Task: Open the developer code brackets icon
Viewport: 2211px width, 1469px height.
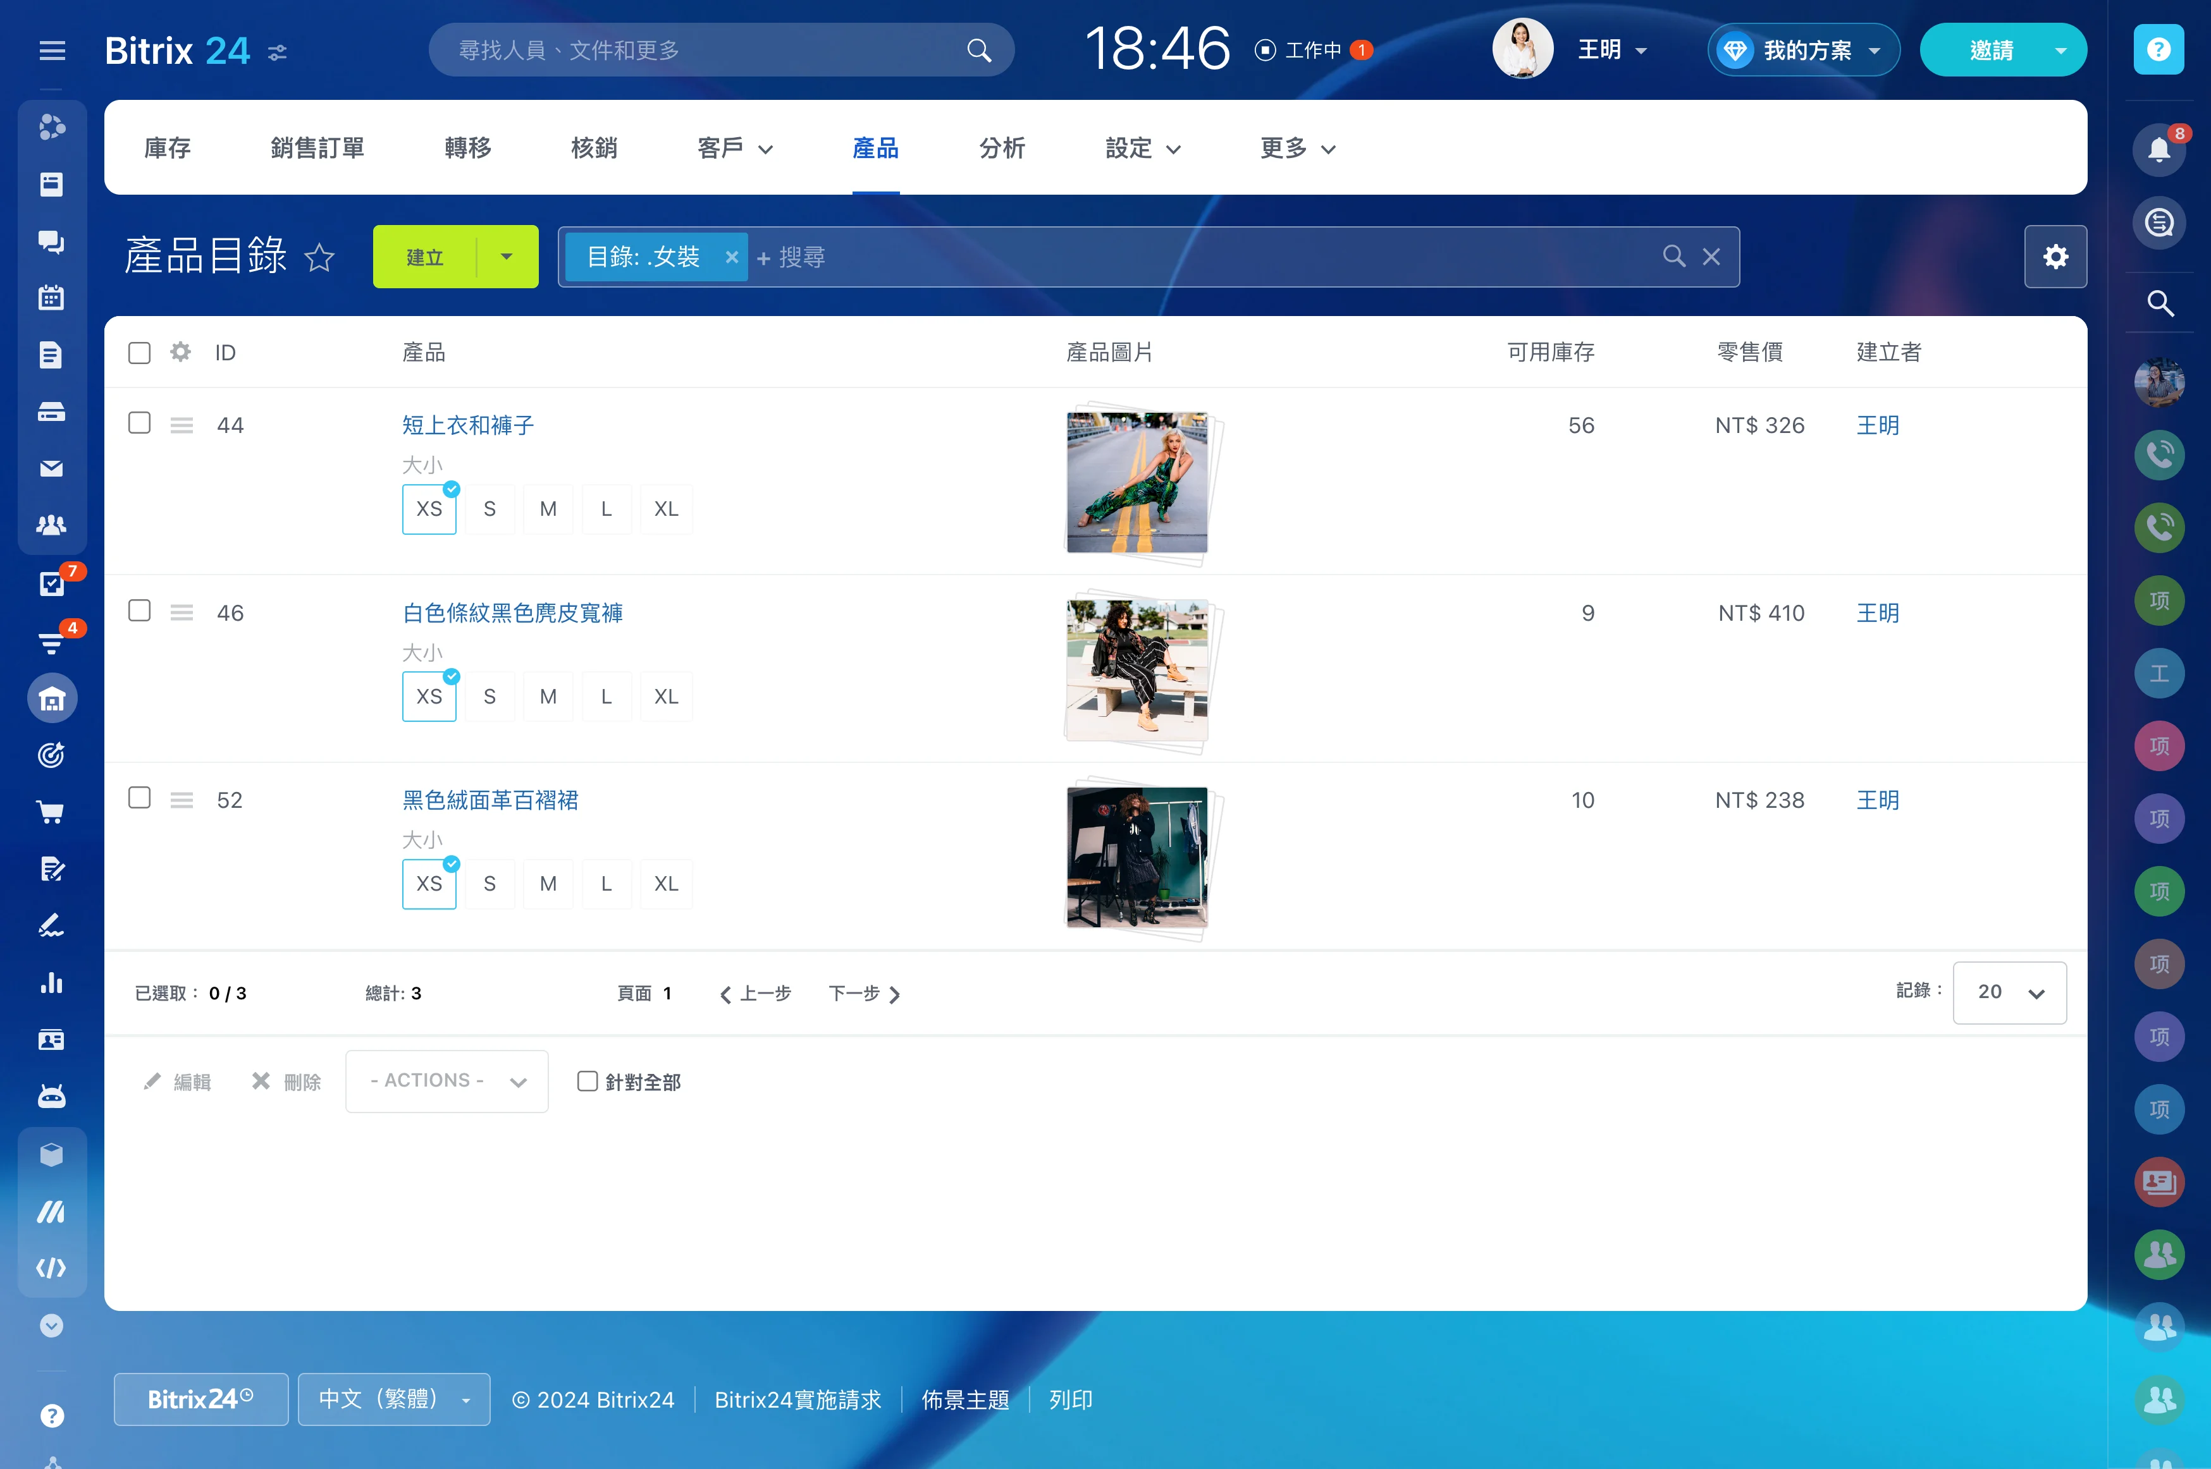Action: pos(52,1267)
